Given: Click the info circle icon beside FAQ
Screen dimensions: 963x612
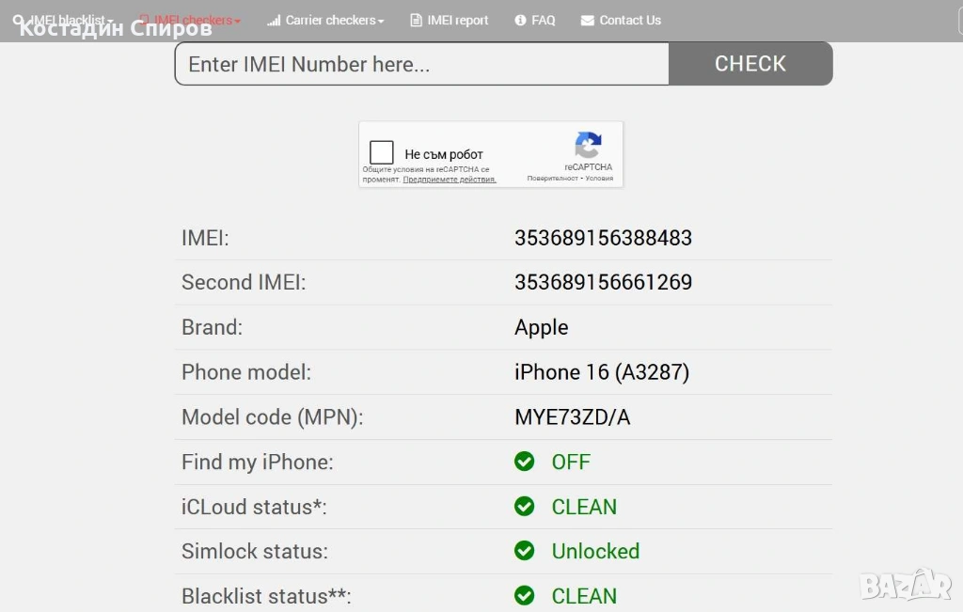Looking at the screenshot, I should (521, 21).
